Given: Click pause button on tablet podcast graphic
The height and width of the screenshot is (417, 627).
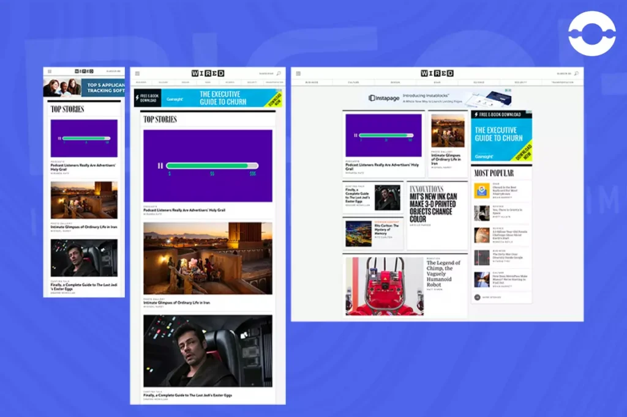Looking at the screenshot, I should [160, 166].
